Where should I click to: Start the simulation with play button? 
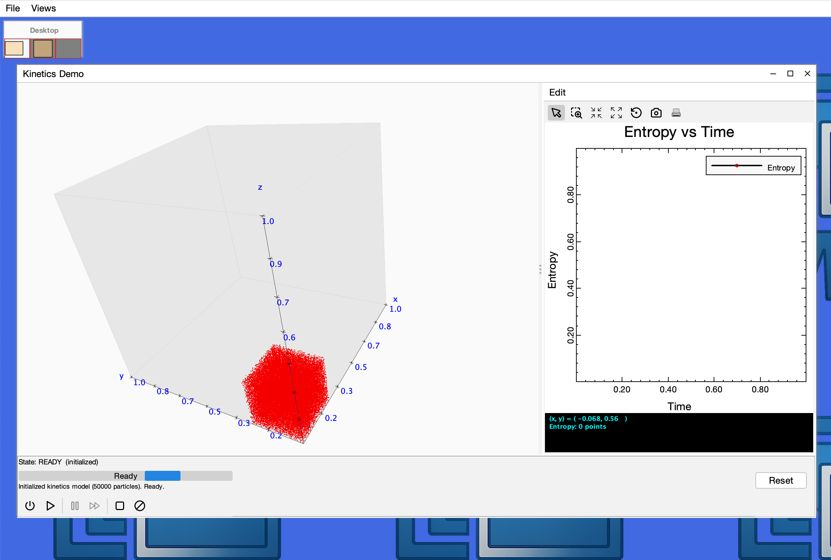click(50, 506)
